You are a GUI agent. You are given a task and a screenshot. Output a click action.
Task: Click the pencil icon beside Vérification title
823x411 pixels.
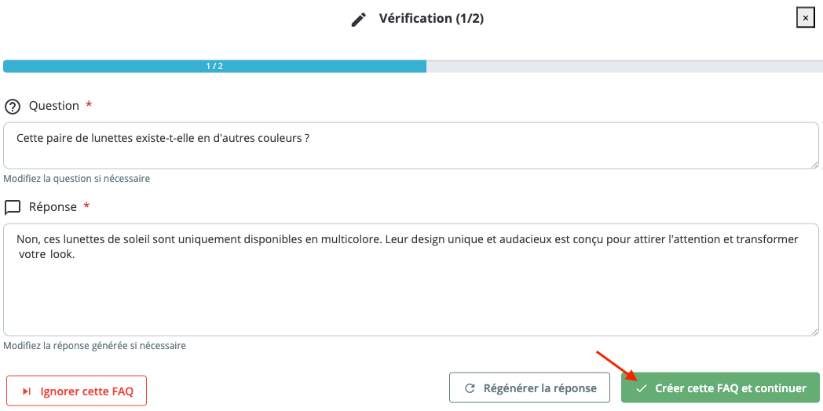(x=359, y=19)
